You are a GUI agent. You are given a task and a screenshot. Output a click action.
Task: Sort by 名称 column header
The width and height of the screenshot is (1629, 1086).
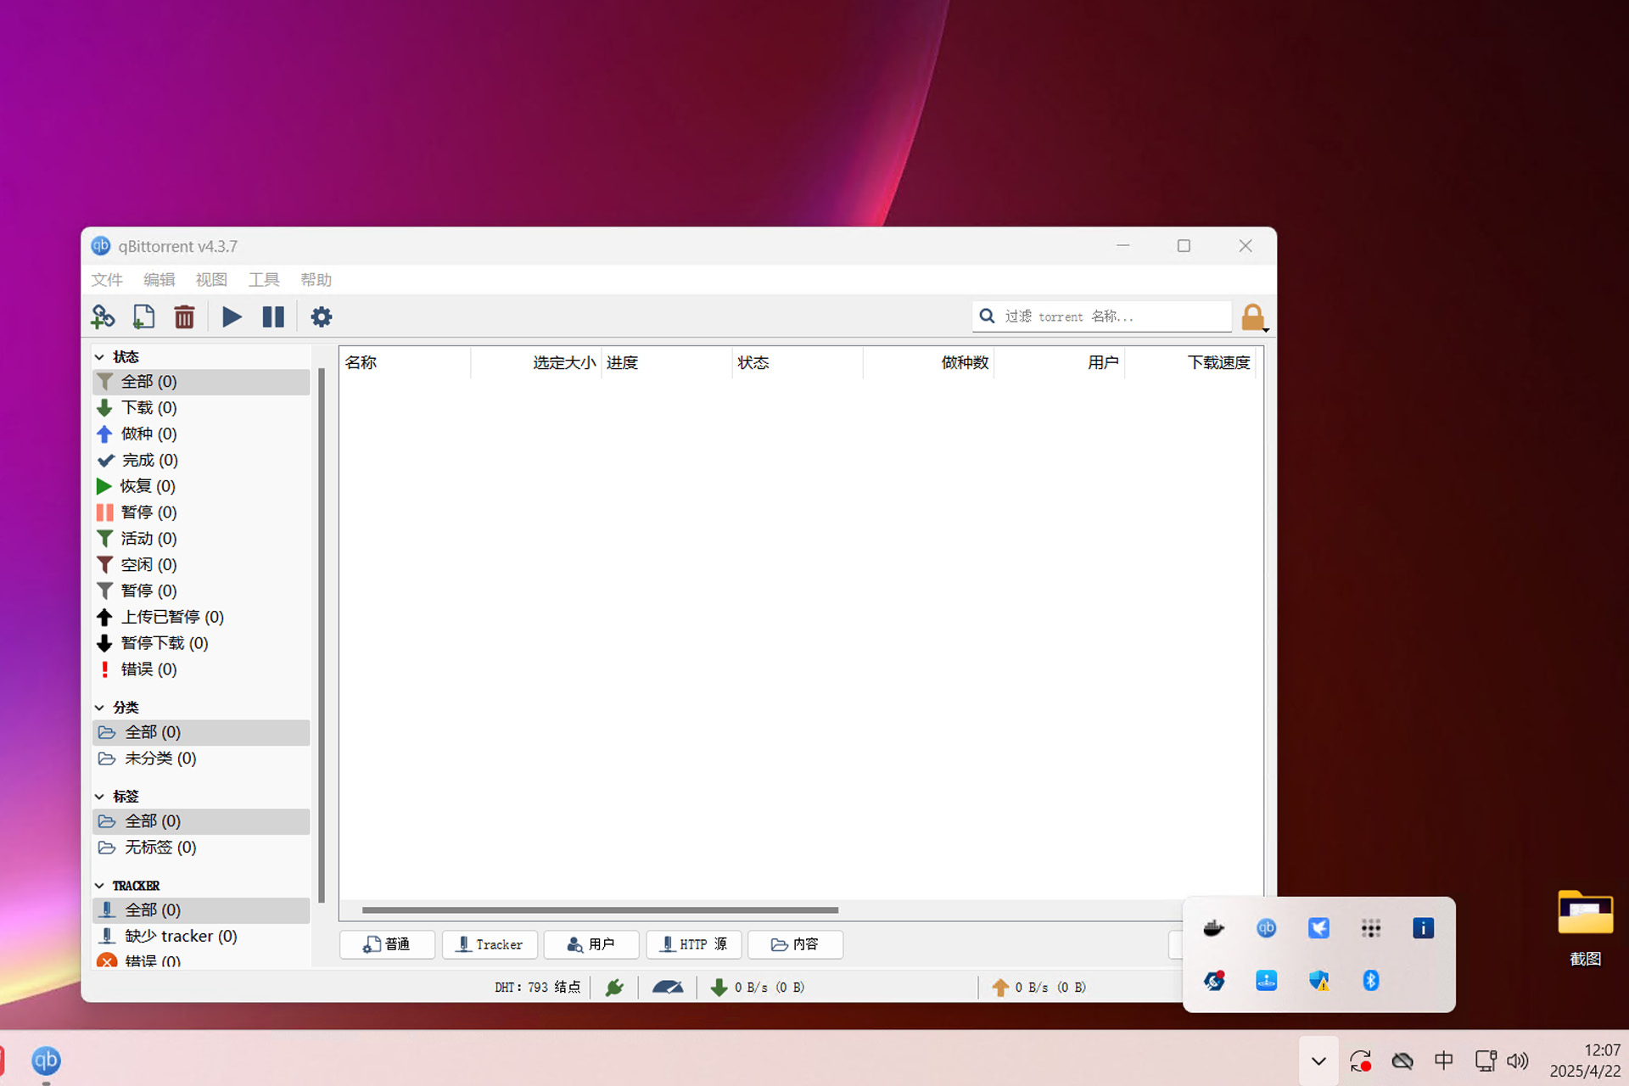coord(405,363)
